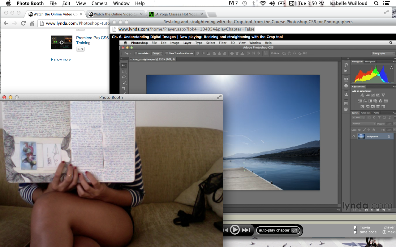Viewport: 396px width, 247px height.
Task: Open the Photo Booth application menu
Action: coord(30,3)
